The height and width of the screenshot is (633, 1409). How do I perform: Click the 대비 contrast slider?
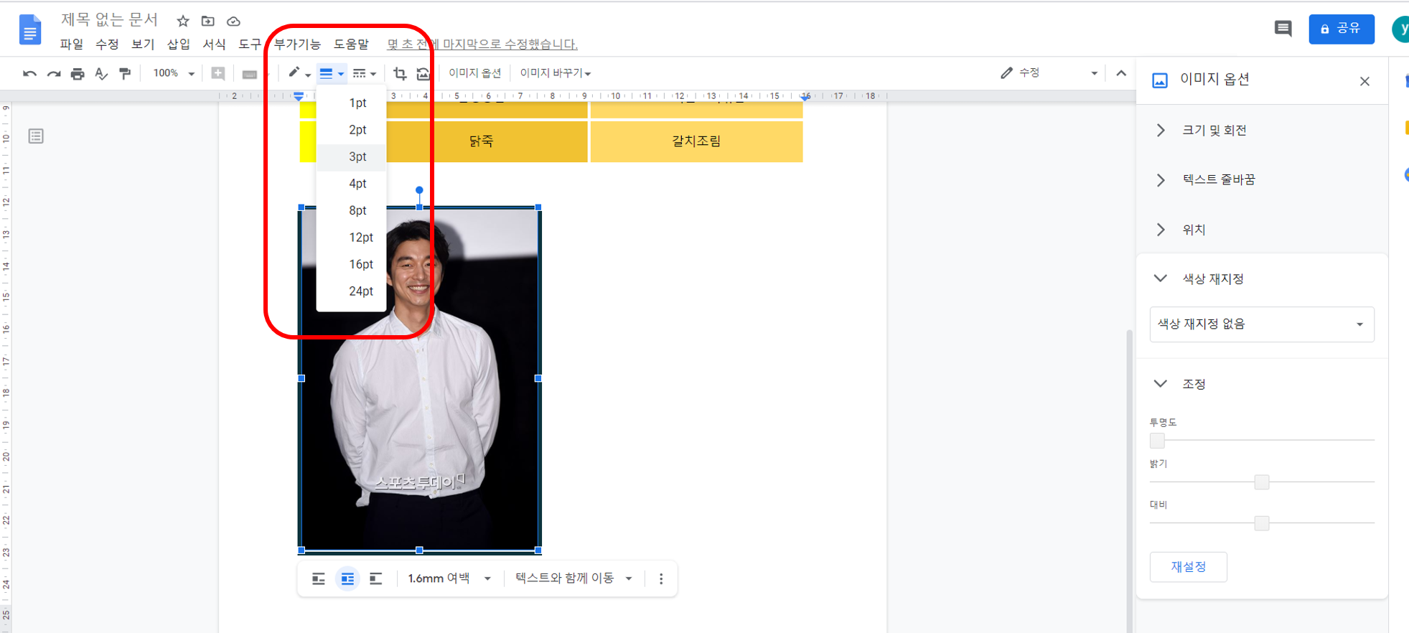pyautogui.click(x=1262, y=522)
